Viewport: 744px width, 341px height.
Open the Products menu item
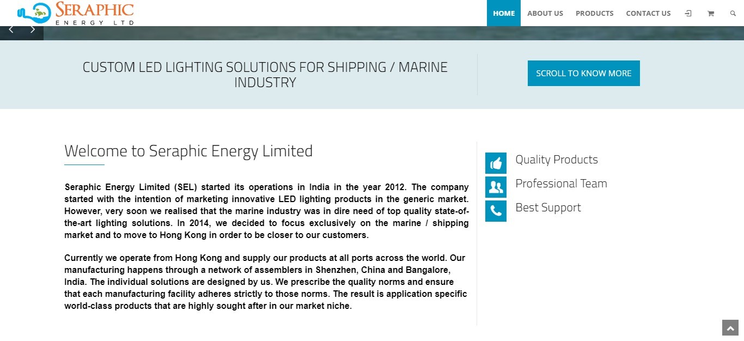[x=595, y=13]
